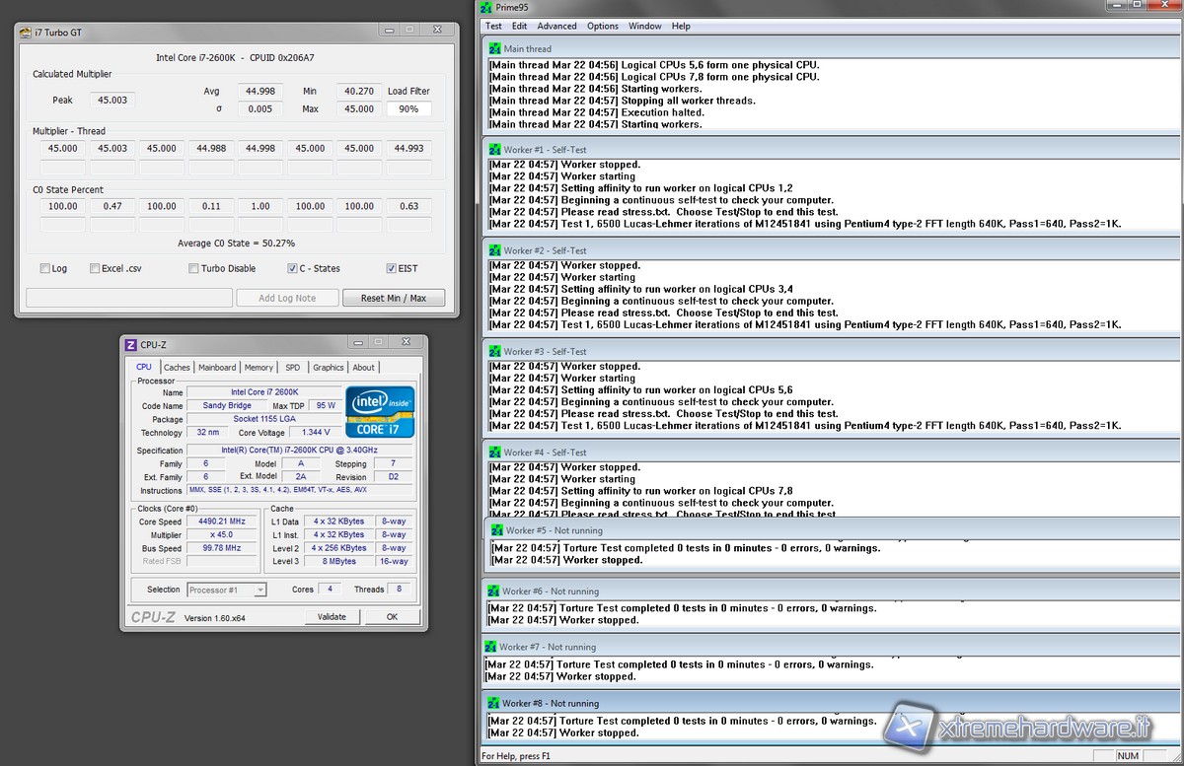Enable the Log checkbox
Viewport: 1184px width, 766px height.
point(45,268)
